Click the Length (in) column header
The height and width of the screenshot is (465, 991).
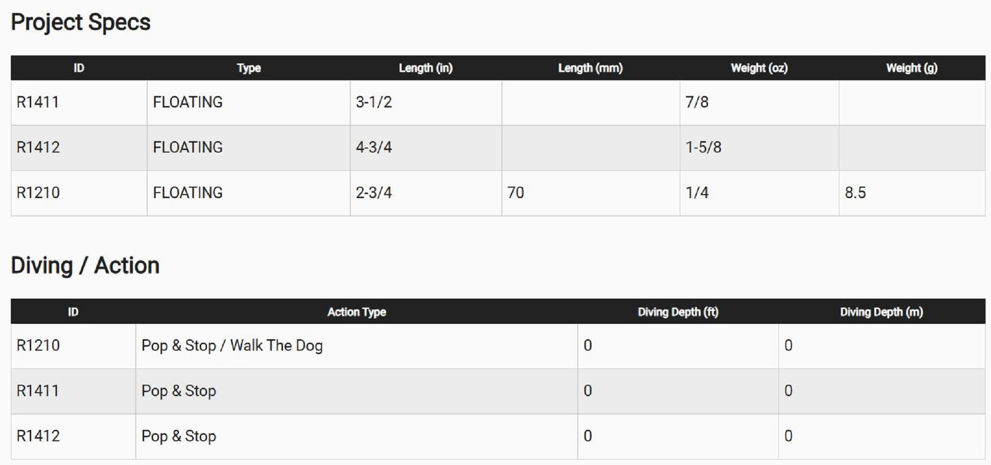click(x=426, y=68)
